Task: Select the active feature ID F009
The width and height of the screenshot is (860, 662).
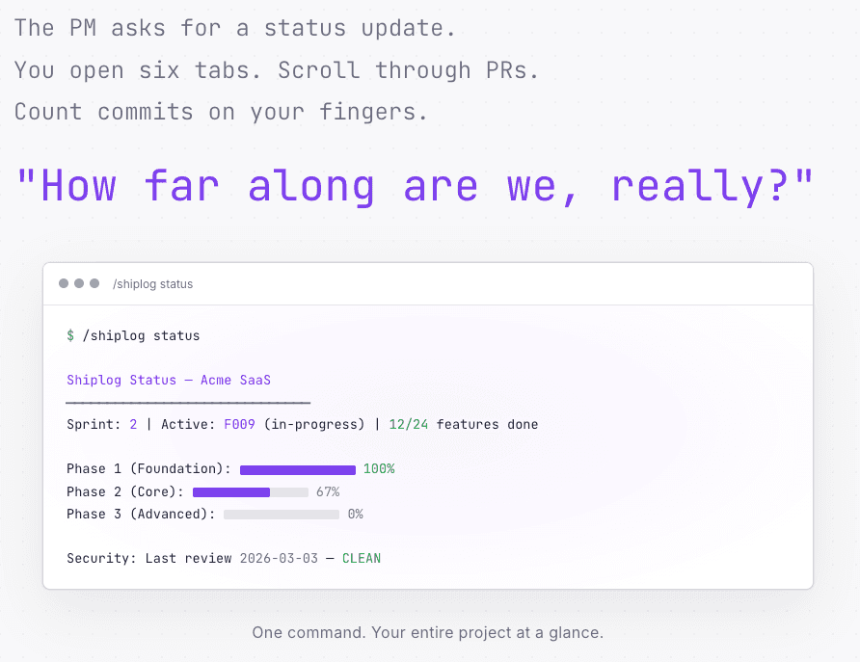Action: point(239,425)
